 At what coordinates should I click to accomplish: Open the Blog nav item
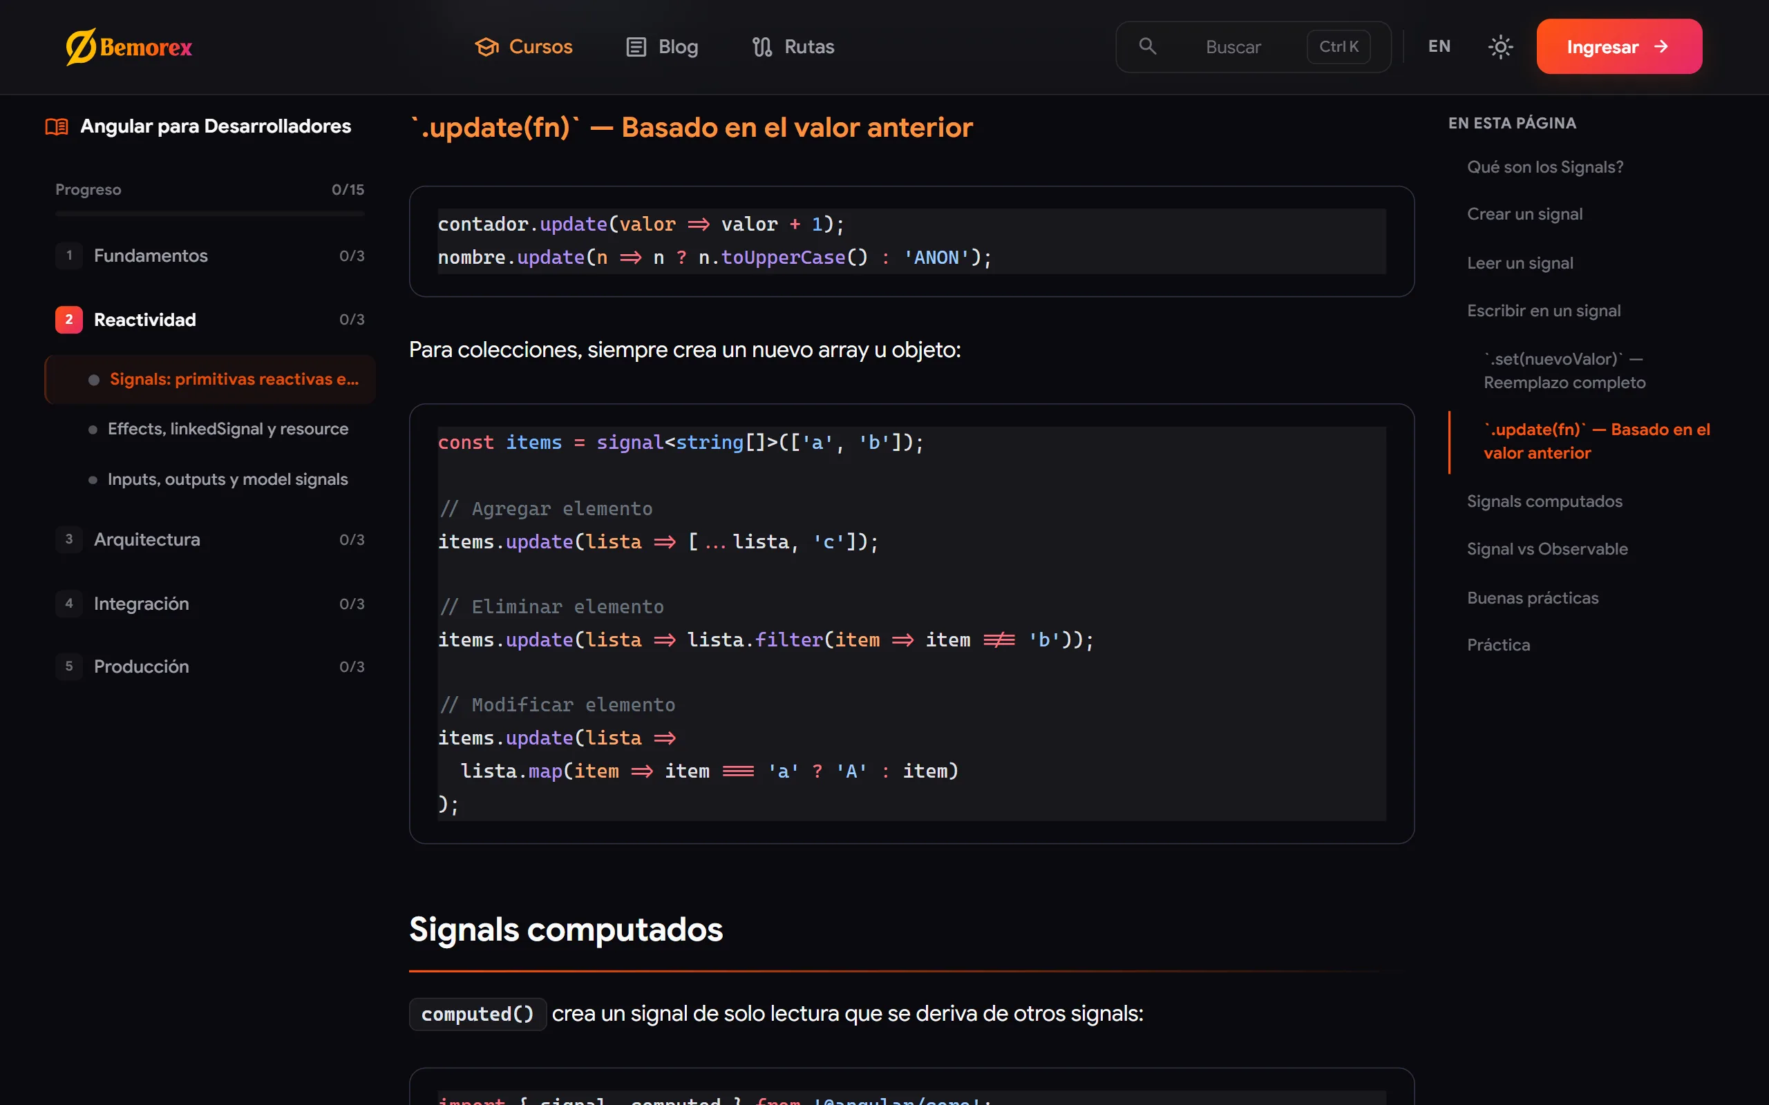pos(662,47)
